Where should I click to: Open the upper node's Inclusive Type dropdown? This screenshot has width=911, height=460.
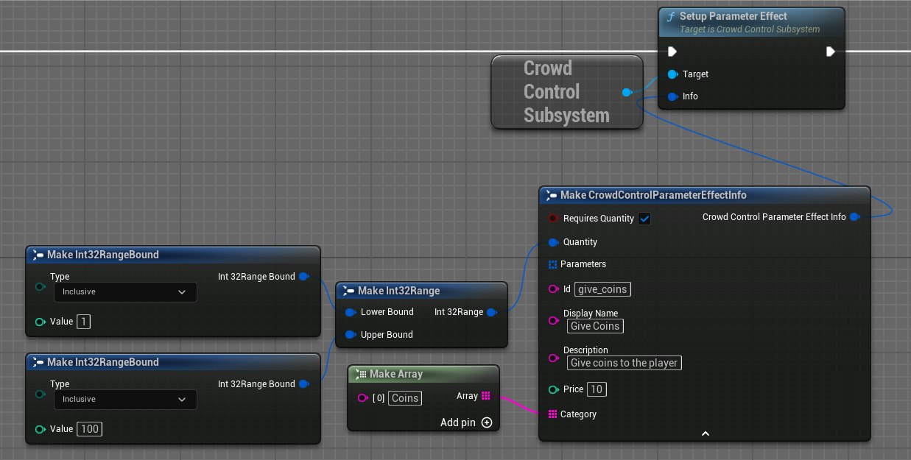(x=125, y=292)
